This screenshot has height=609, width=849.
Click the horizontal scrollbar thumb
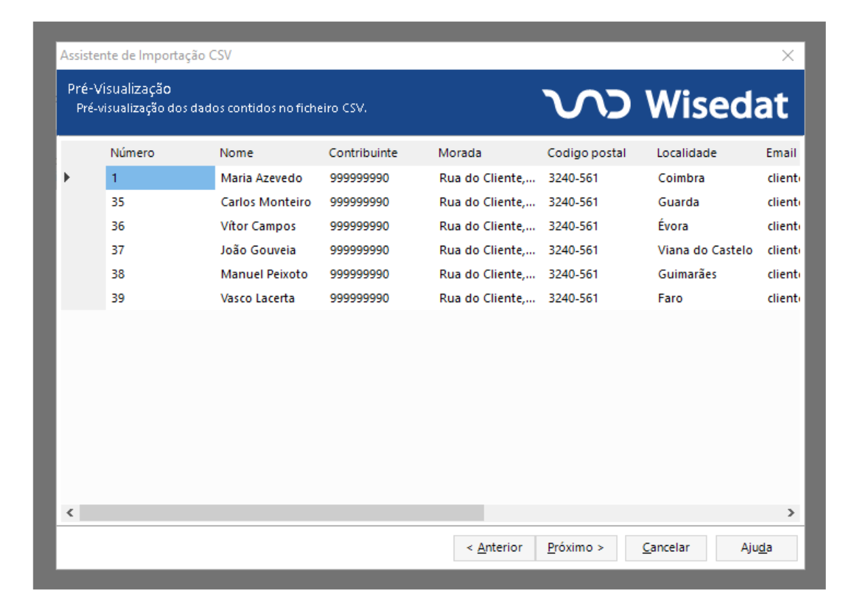(x=281, y=513)
